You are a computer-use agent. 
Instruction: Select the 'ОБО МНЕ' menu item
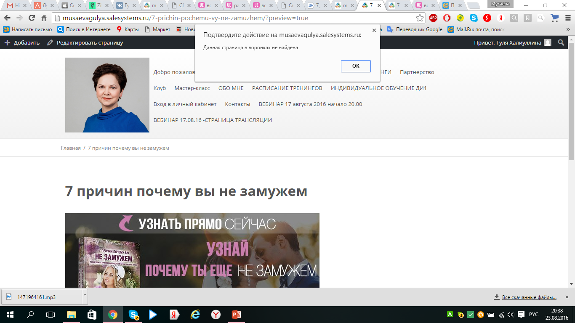tap(231, 88)
